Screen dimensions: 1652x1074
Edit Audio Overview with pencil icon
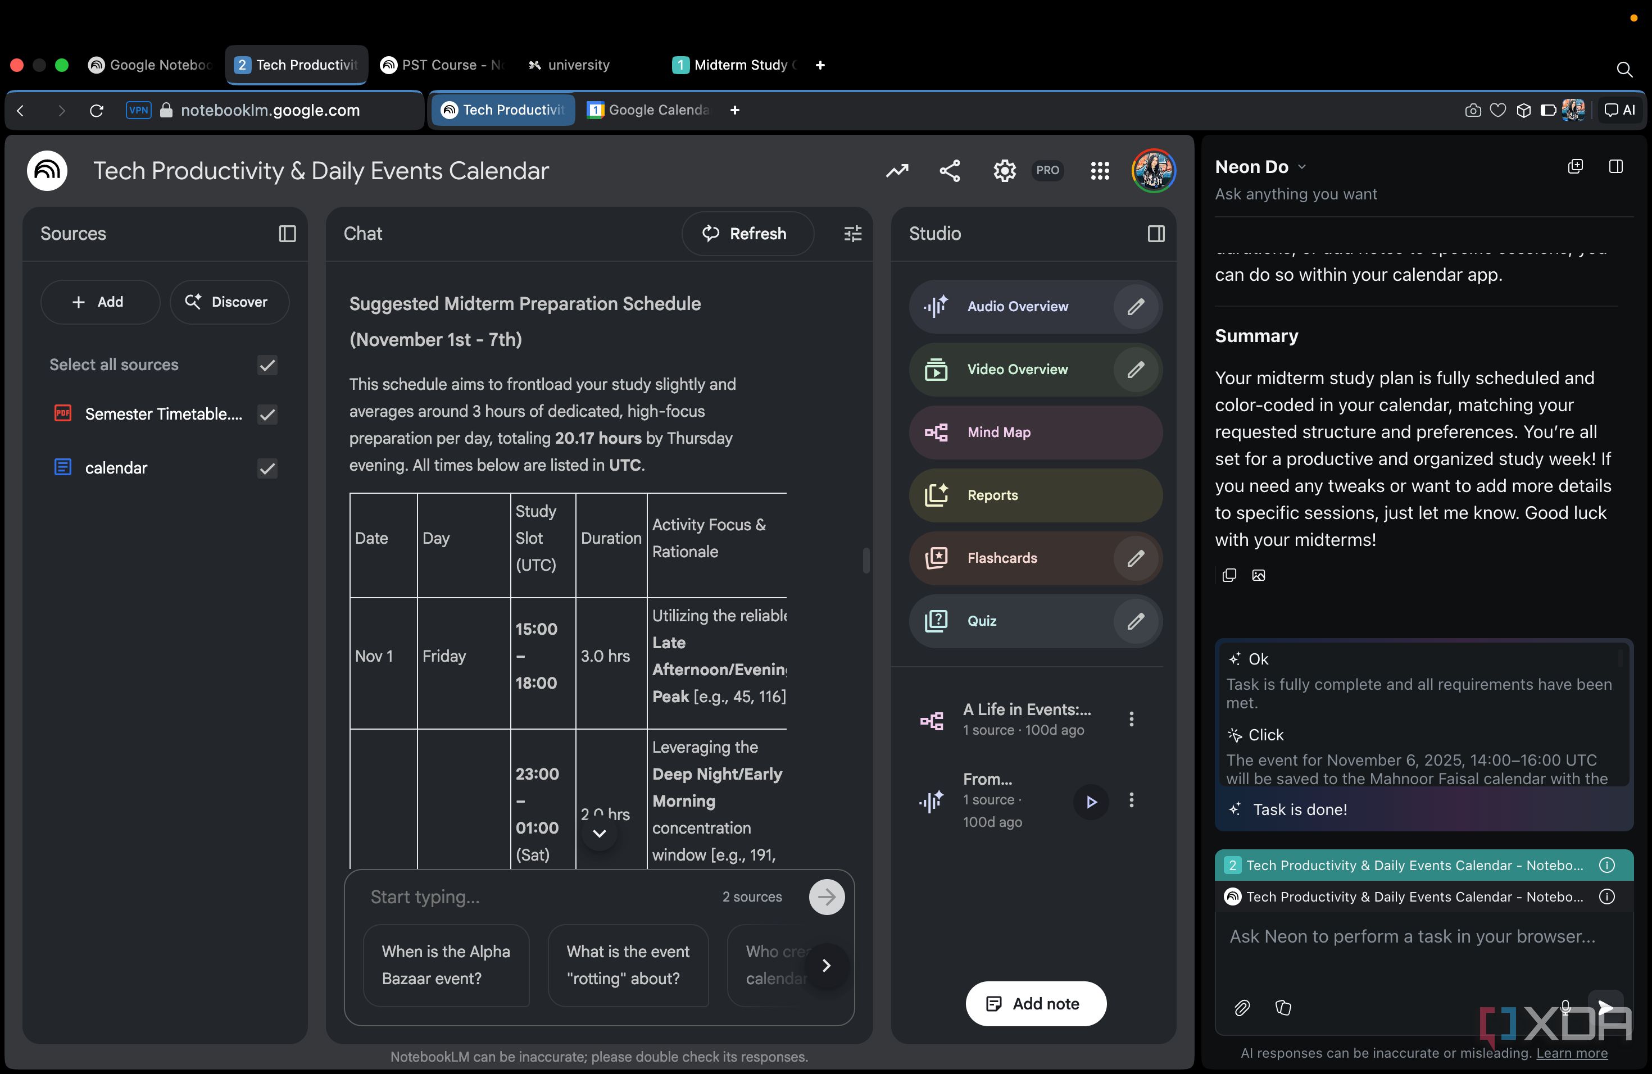[1136, 307]
